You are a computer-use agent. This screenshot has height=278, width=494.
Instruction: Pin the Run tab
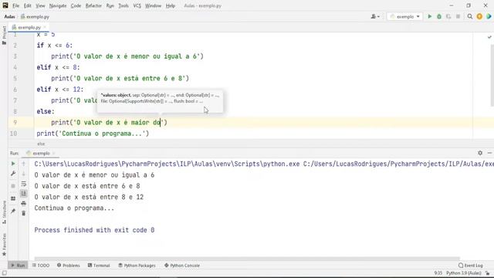click(x=13, y=211)
